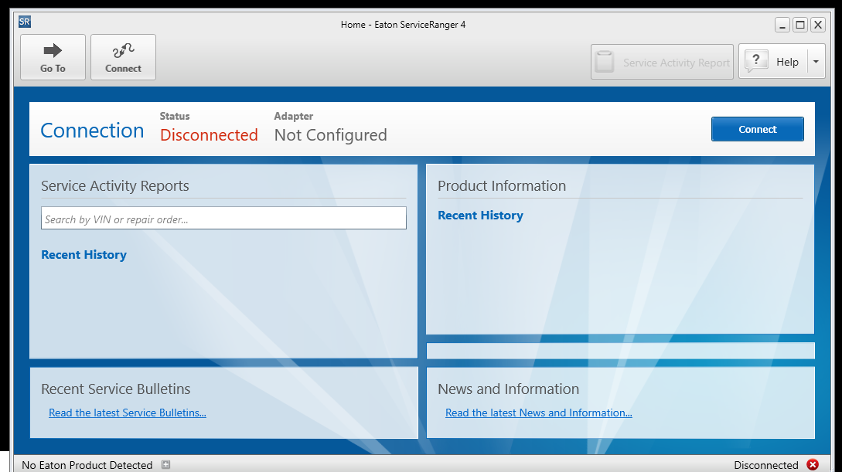842x472 pixels.
Task: Minimize the ServiceRanger window
Action: (x=782, y=25)
